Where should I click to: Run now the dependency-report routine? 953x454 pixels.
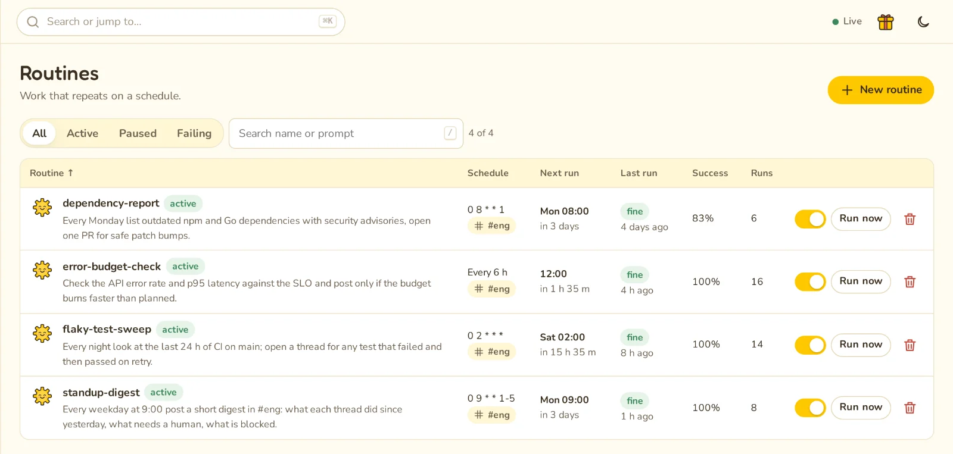click(861, 219)
